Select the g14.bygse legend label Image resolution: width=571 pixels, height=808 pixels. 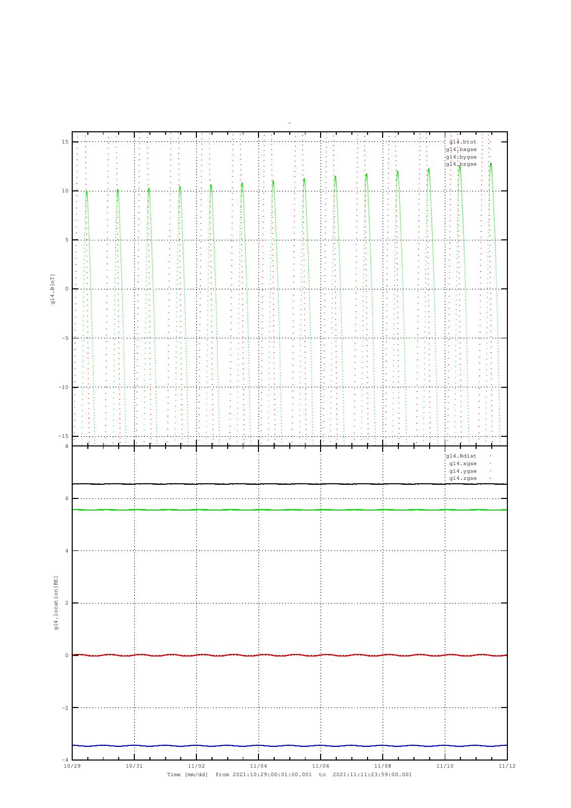point(461,157)
